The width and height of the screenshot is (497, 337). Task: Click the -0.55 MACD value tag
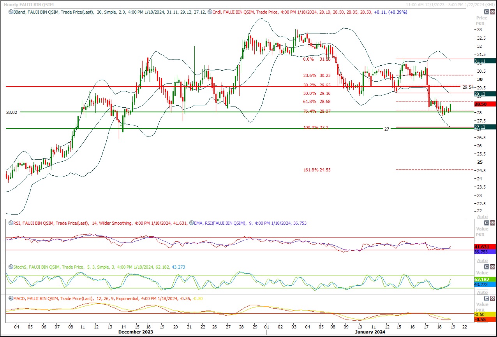(485, 320)
